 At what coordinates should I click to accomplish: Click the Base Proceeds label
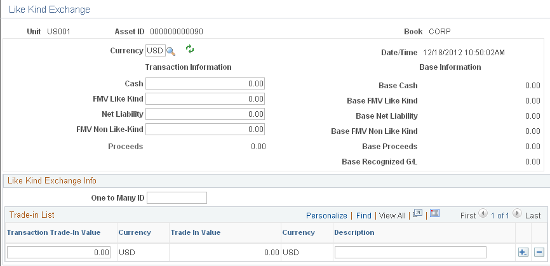tap(390, 147)
